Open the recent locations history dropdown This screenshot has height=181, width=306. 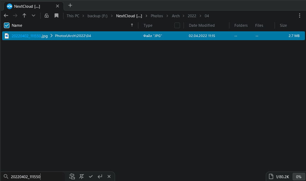[34, 15]
